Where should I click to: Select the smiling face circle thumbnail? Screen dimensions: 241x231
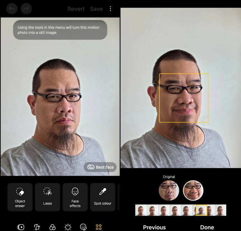193,191
